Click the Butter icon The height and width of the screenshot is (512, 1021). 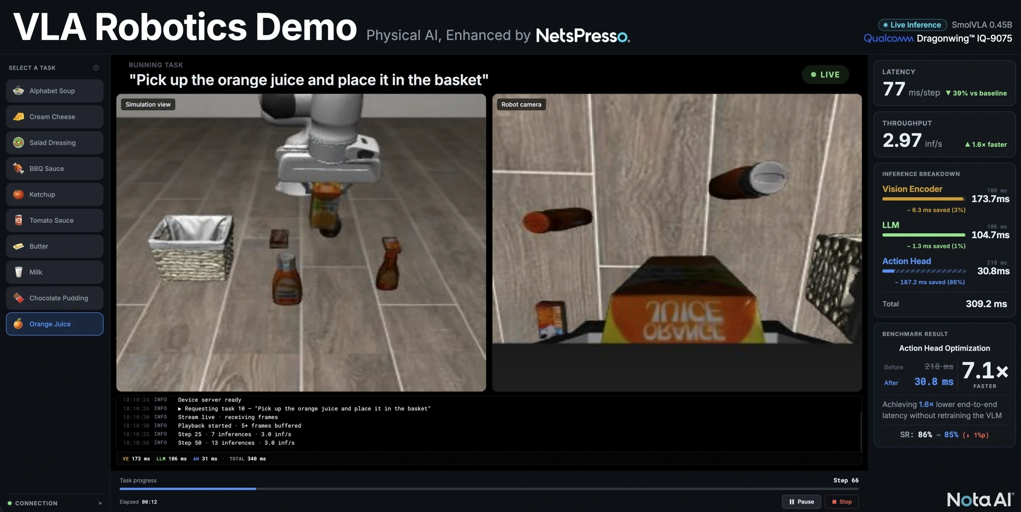coord(19,246)
